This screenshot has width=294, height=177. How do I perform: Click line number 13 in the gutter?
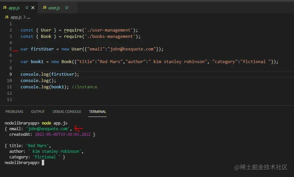pyautogui.click(x=9, y=100)
